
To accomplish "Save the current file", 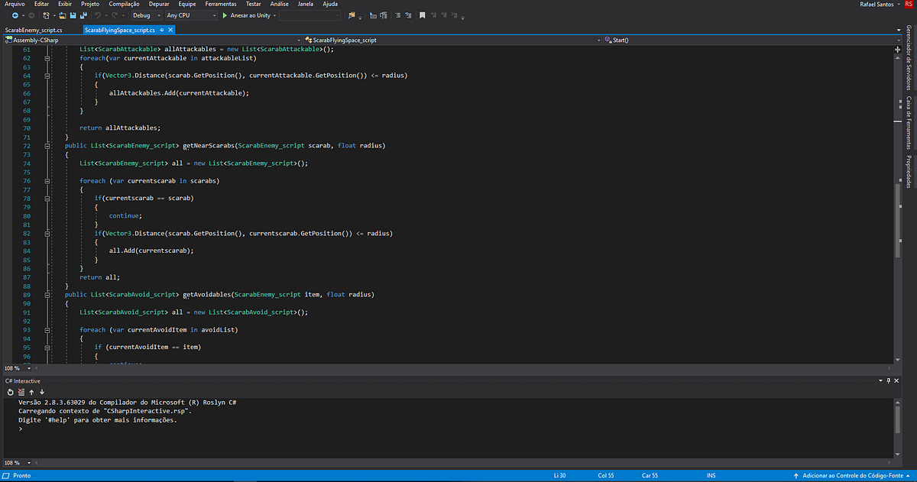I will click(73, 15).
